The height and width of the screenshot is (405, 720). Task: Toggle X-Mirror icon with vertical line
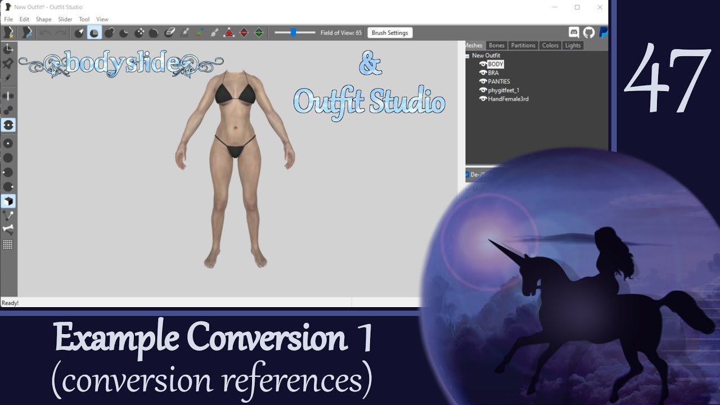pyautogui.click(x=8, y=96)
